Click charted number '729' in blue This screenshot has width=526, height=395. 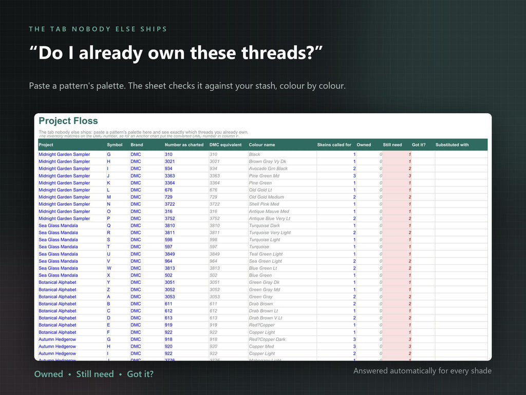[x=168, y=197]
